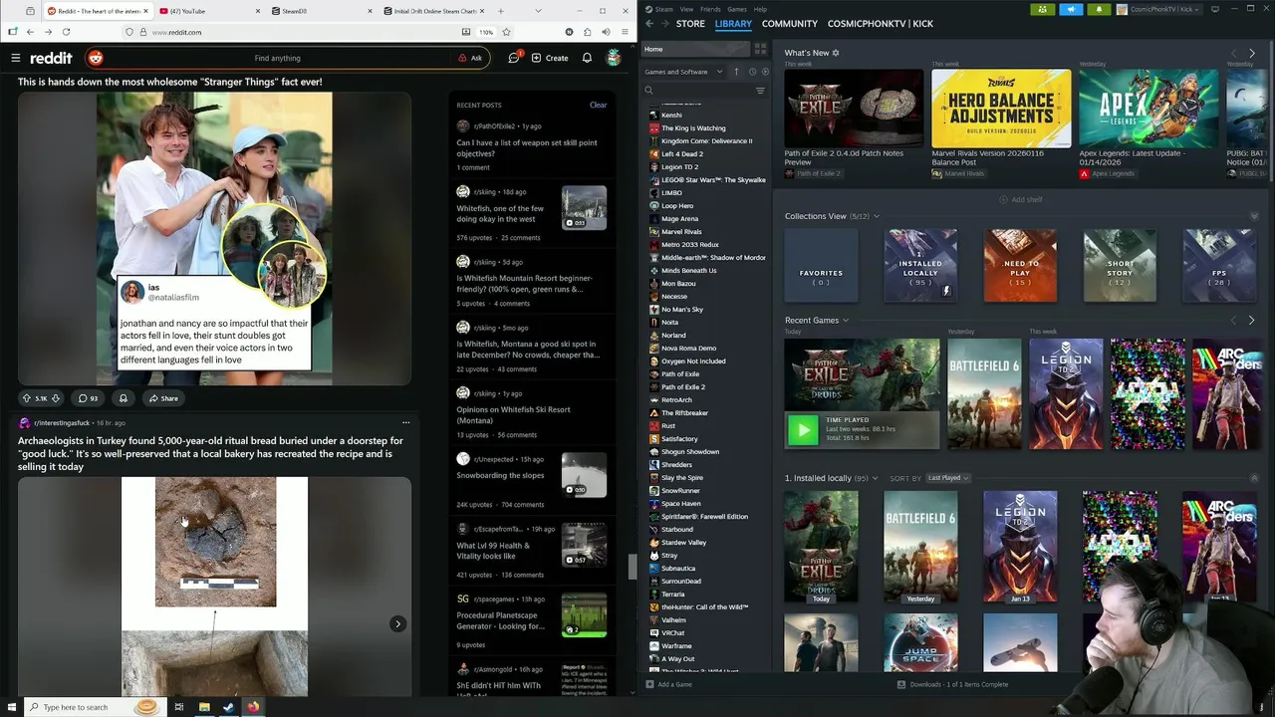1275x717 pixels.
Task: Reload the Firefox page
Action: [x=66, y=32]
